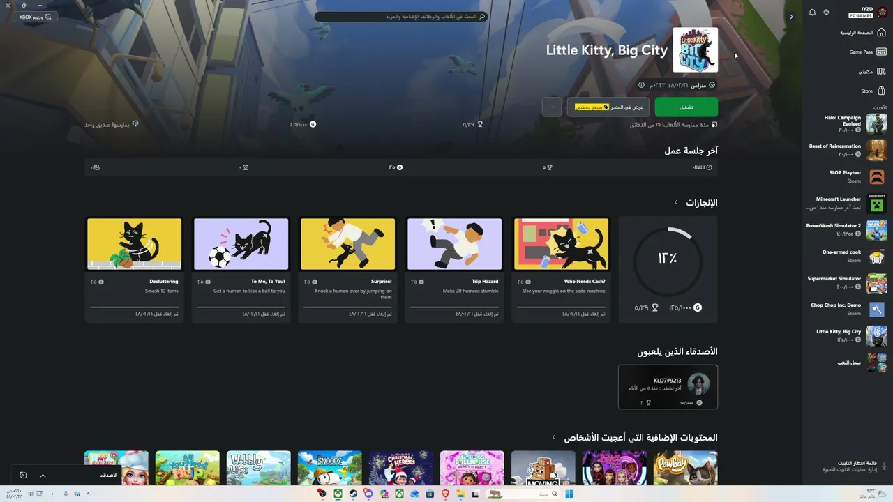Open the Surprise! achievement card
The image size is (893, 502).
[x=347, y=269]
